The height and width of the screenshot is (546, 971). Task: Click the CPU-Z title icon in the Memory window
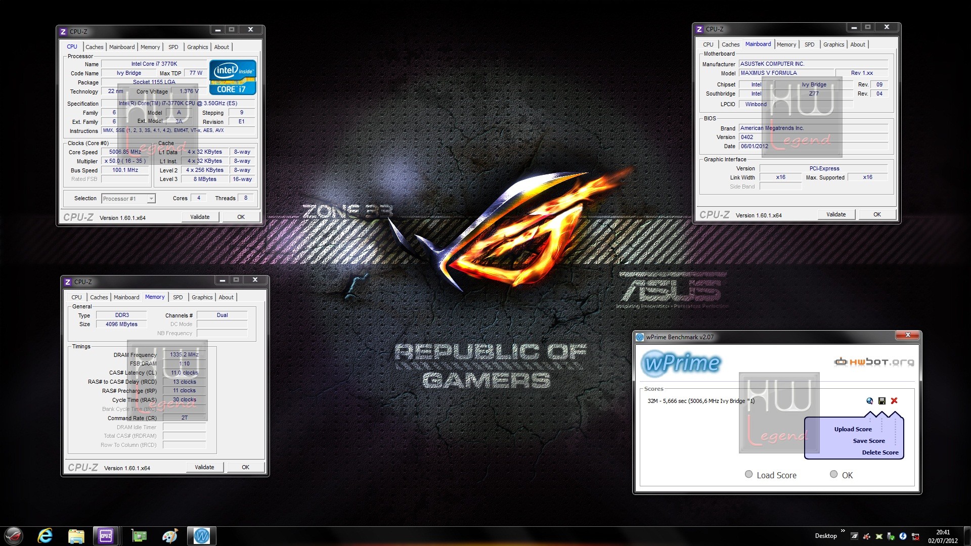click(x=68, y=282)
